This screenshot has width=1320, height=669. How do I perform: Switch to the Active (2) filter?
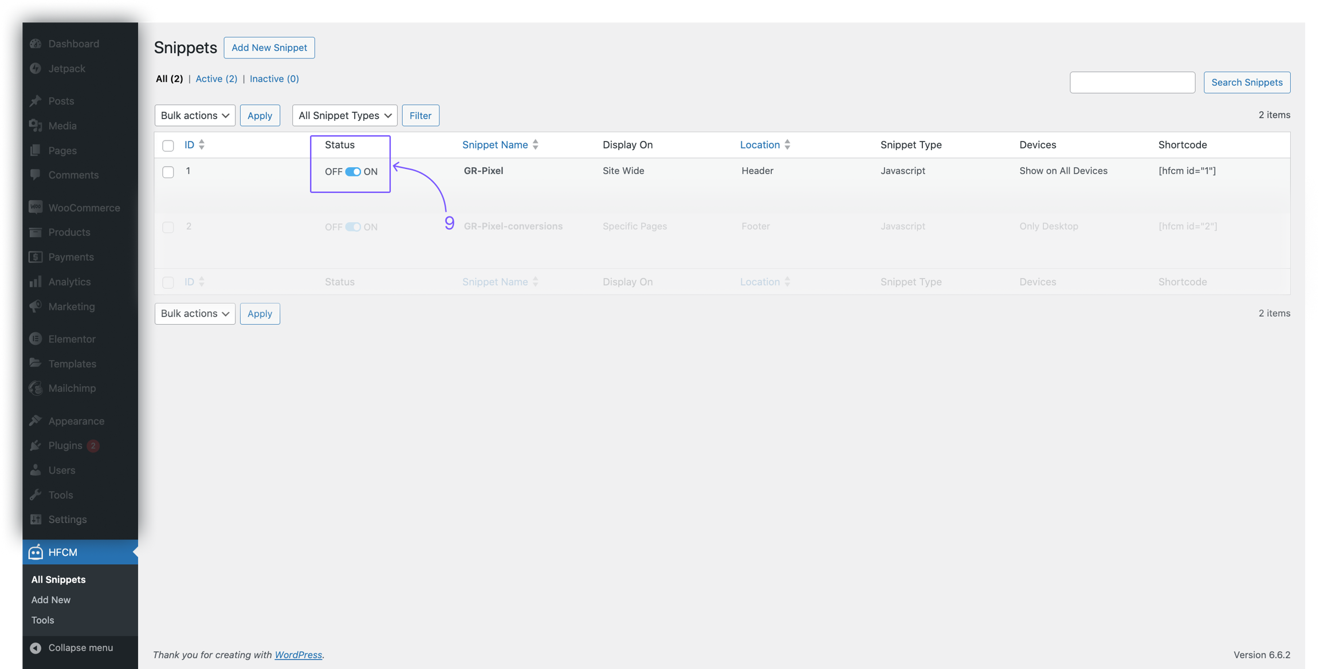[216, 78]
